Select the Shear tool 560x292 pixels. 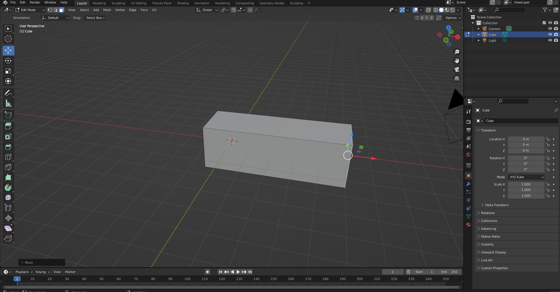[8, 228]
